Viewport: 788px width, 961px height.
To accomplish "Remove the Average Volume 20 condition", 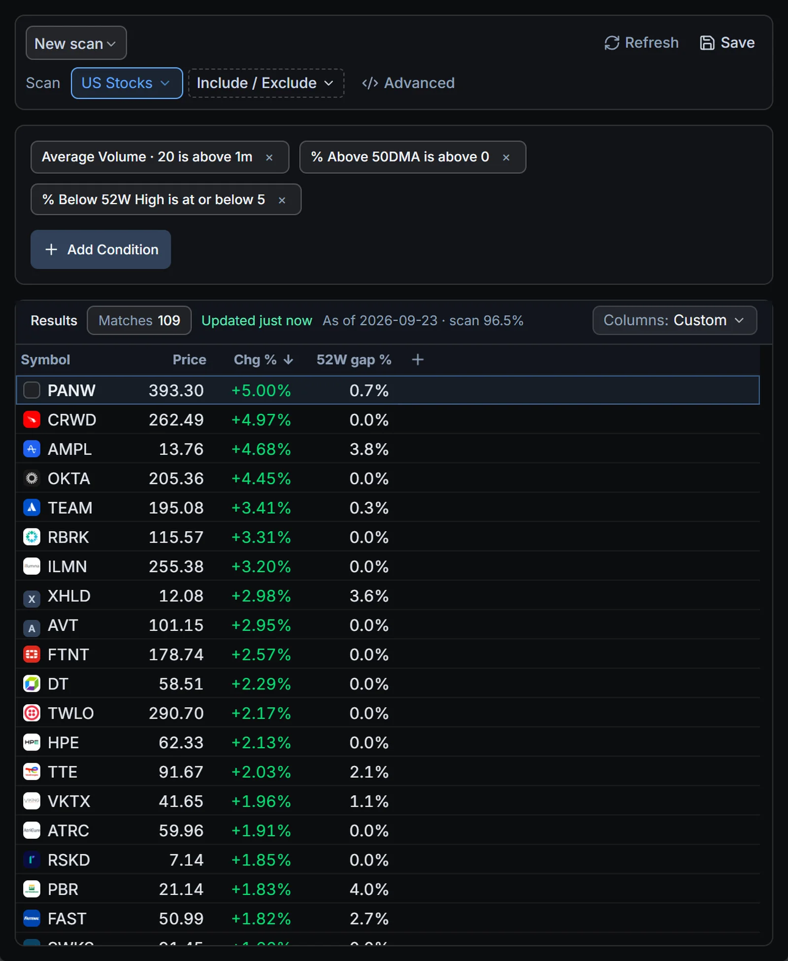I will pos(269,158).
